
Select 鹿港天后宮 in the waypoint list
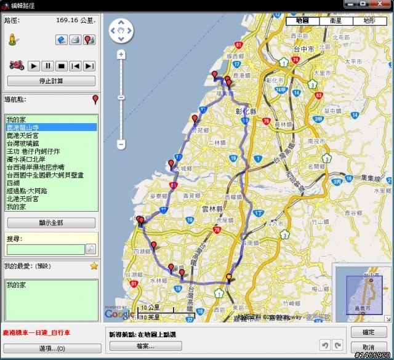(x=51, y=135)
